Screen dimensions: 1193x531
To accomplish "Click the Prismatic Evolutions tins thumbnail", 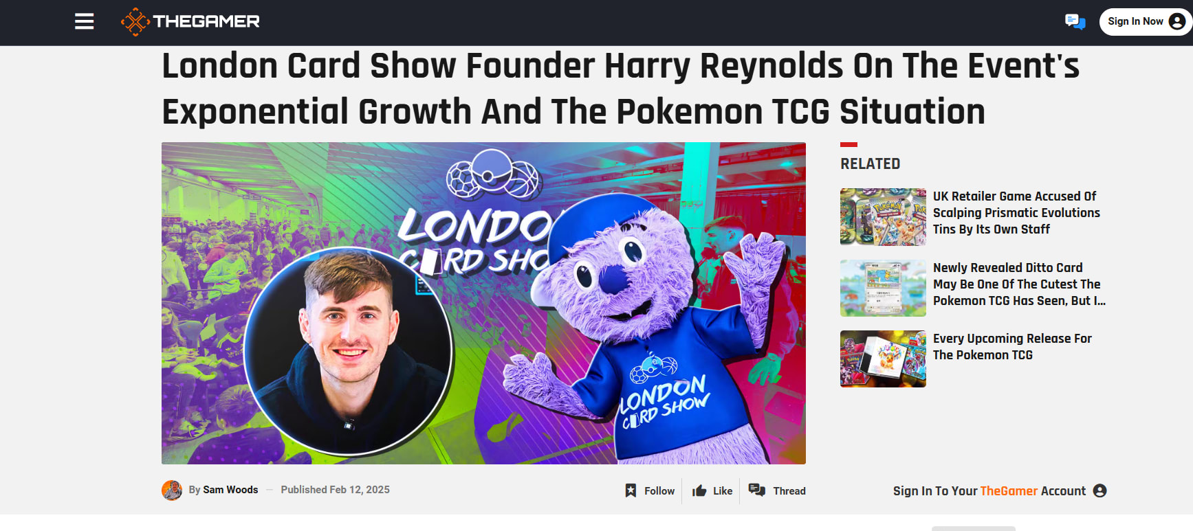I will coord(883,217).
